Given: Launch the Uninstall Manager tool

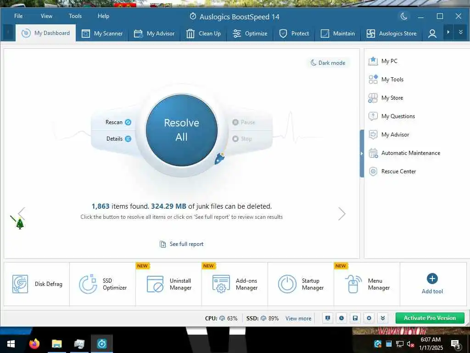Looking at the screenshot, I should 169,284.
